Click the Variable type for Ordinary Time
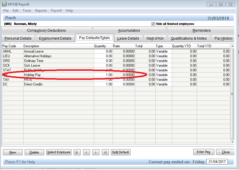This screenshot has width=239, height=170. point(164,61)
